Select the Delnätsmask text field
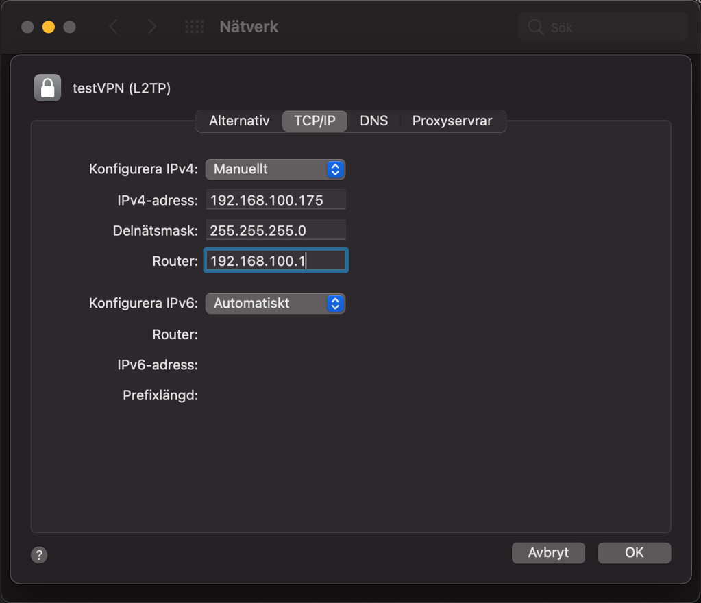Screen dimensions: 701x603 point(274,230)
